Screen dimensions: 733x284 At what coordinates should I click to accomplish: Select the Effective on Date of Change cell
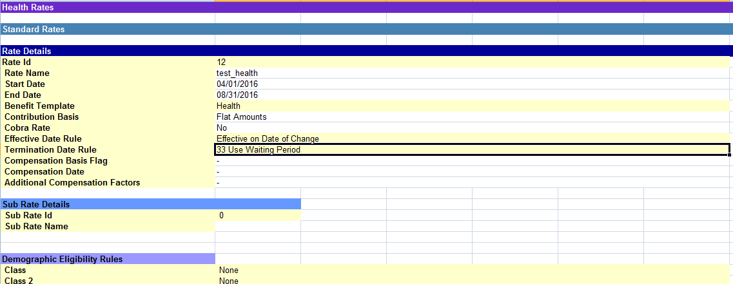[x=472, y=138]
